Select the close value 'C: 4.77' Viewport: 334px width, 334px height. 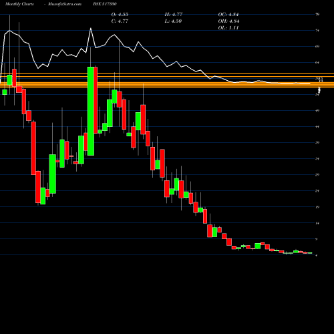click(120, 21)
